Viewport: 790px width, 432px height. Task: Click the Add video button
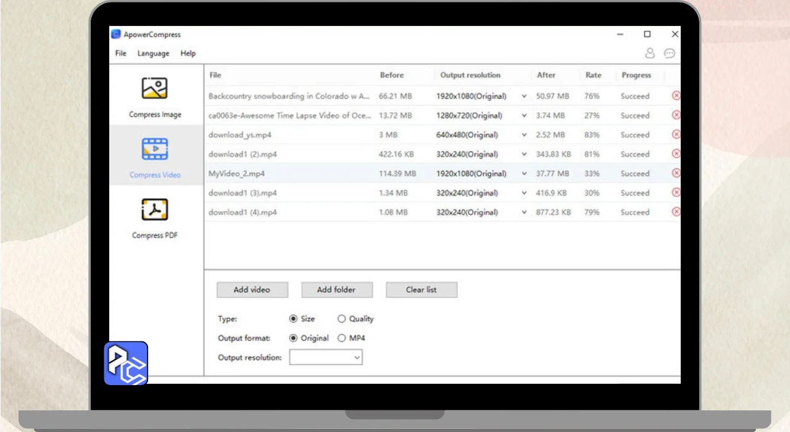click(252, 290)
